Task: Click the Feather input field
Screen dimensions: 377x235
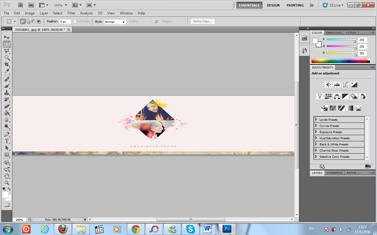Action: coord(65,21)
